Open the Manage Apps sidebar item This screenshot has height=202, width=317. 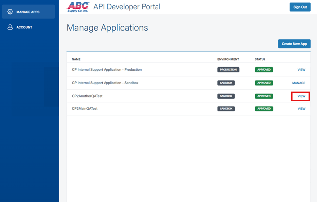coord(28,12)
